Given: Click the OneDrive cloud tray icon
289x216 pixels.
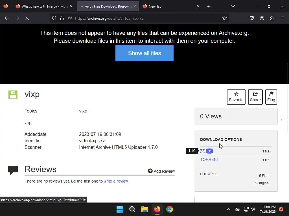Looking at the screenshot, I should pyautogui.click(x=237, y=209).
